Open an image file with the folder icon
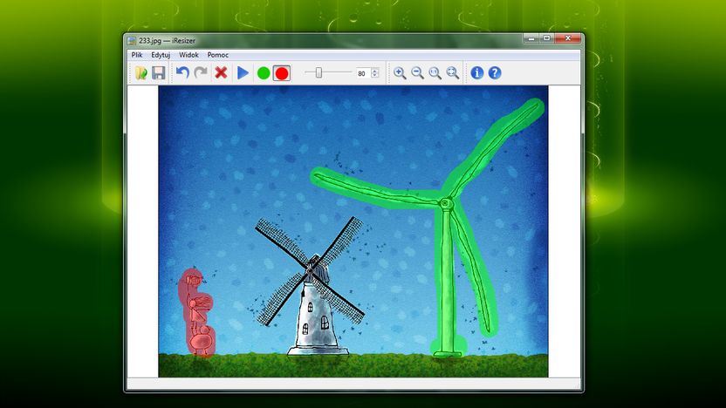 pos(141,73)
